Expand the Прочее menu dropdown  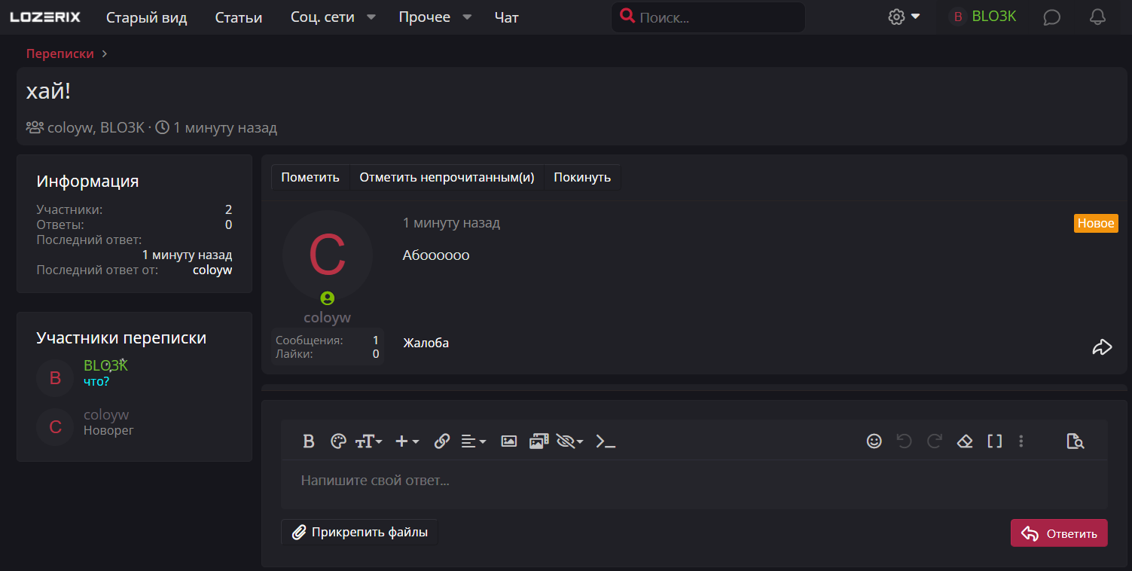point(467,17)
